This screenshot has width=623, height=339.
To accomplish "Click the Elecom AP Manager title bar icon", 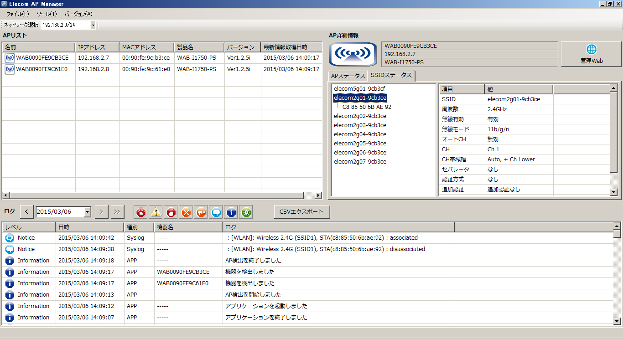I will pos(4,4).
